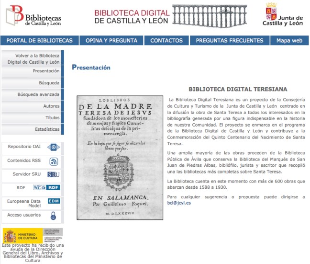The width and height of the screenshot is (310, 264).
Task: Open the Contactos menu item
Action: pyautogui.click(x=166, y=41)
